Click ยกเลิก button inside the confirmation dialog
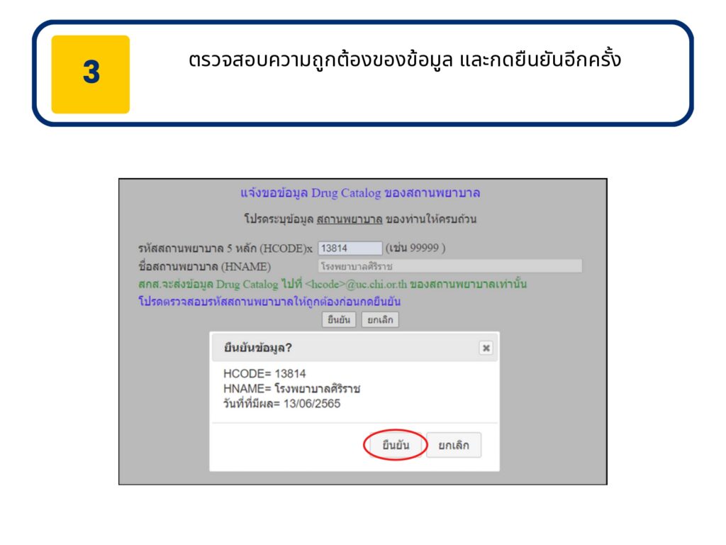 [454, 446]
